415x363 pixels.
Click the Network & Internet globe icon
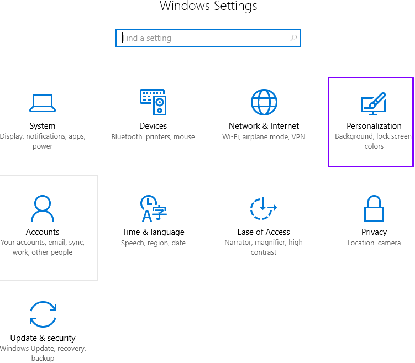[264, 102]
